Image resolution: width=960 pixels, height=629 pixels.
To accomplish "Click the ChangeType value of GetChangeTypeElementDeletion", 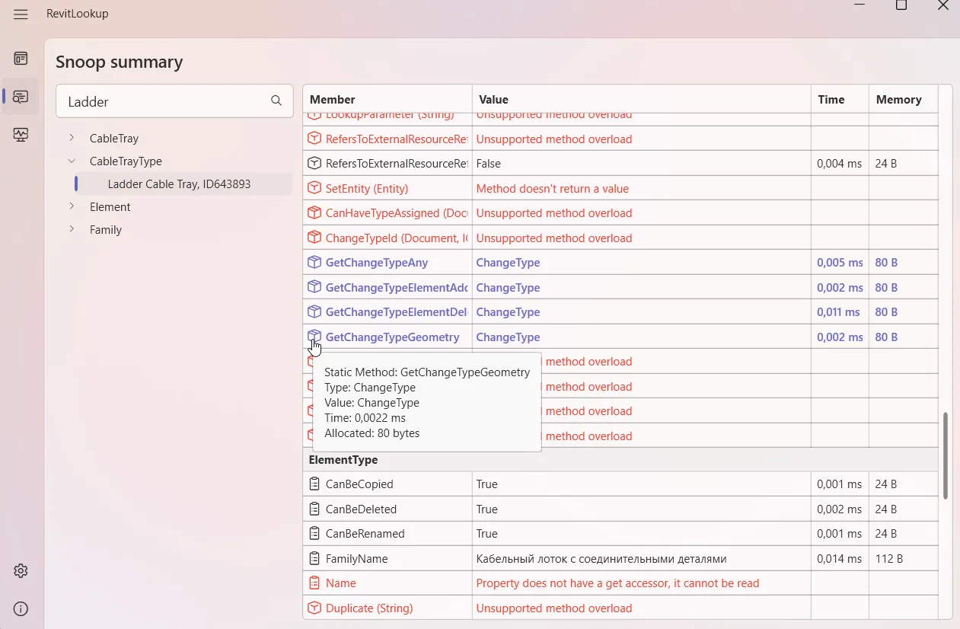I will [x=508, y=312].
